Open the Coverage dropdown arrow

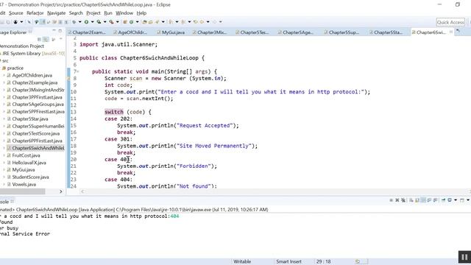tap(105, 22)
